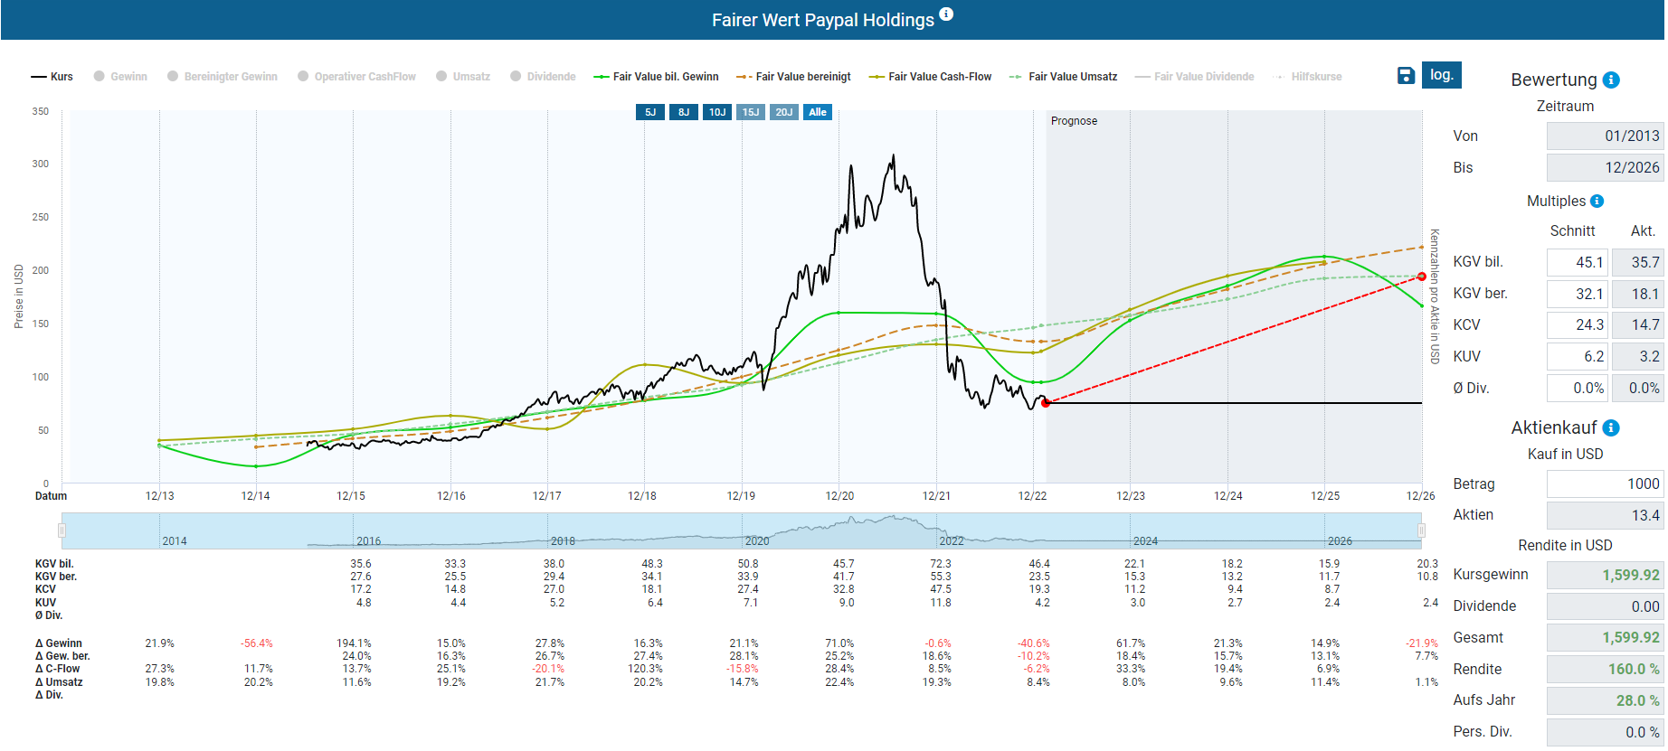Click the red forecast endpoint marker
Viewport: 1668px width, 751px height.
tap(1421, 277)
